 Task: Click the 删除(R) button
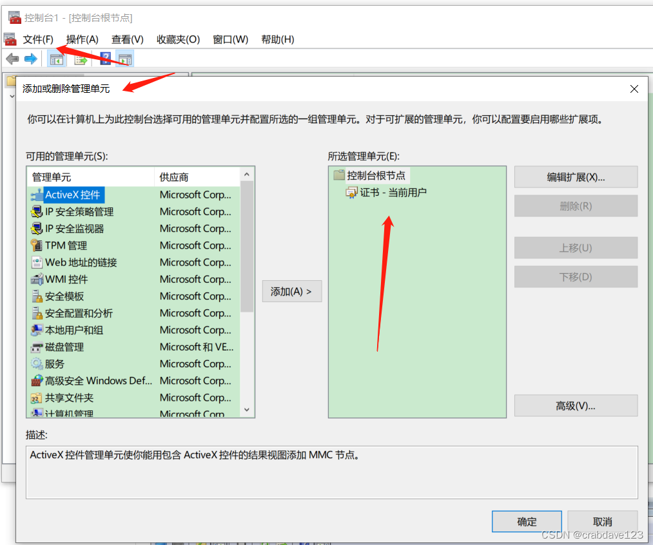click(576, 206)
